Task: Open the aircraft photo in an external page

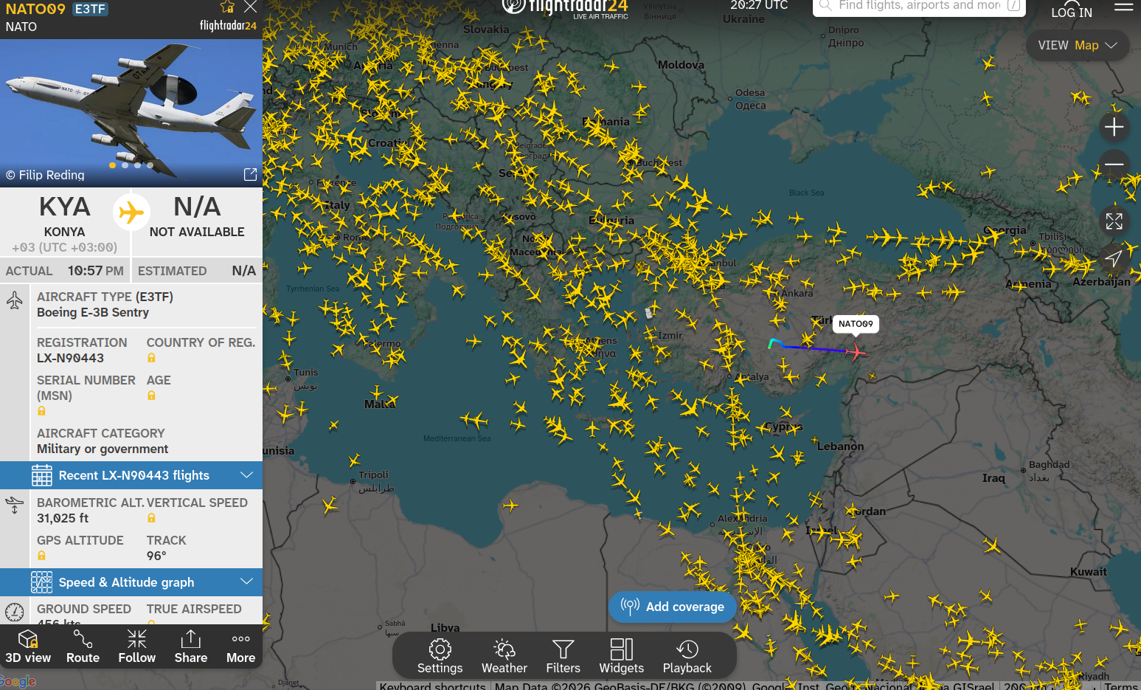Action: tap(250, 174)
